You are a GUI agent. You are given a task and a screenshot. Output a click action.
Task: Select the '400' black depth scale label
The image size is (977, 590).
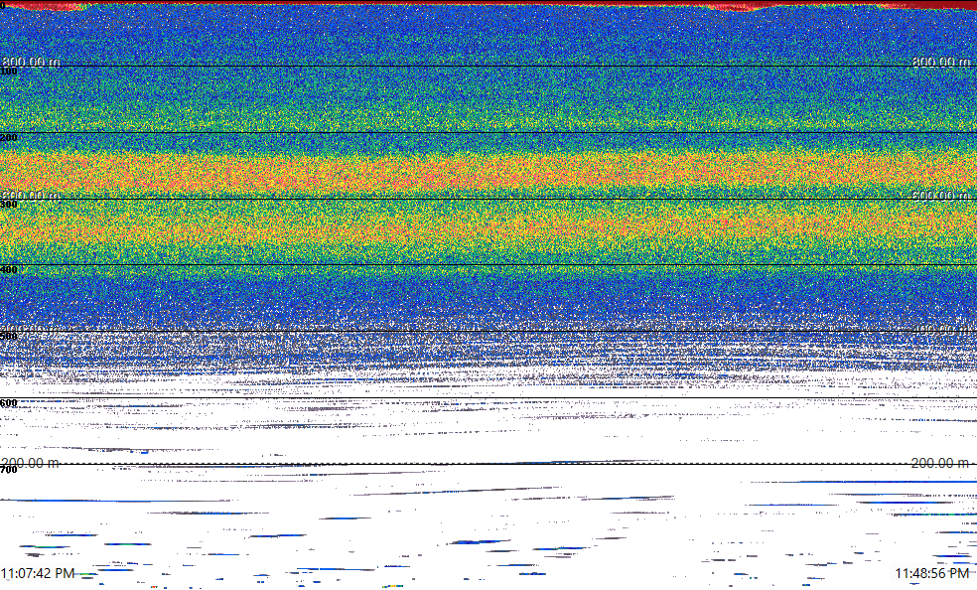coord(9,270)
